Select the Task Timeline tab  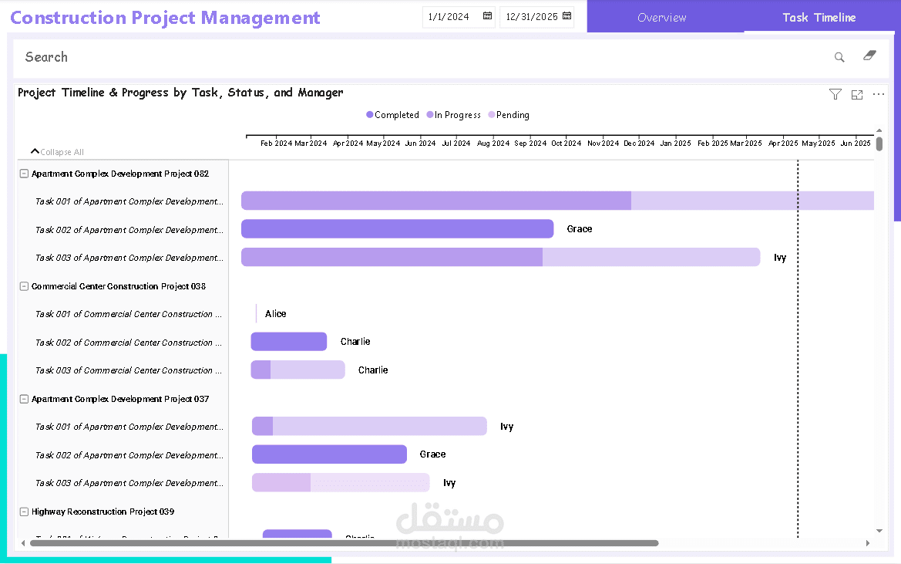819,17
